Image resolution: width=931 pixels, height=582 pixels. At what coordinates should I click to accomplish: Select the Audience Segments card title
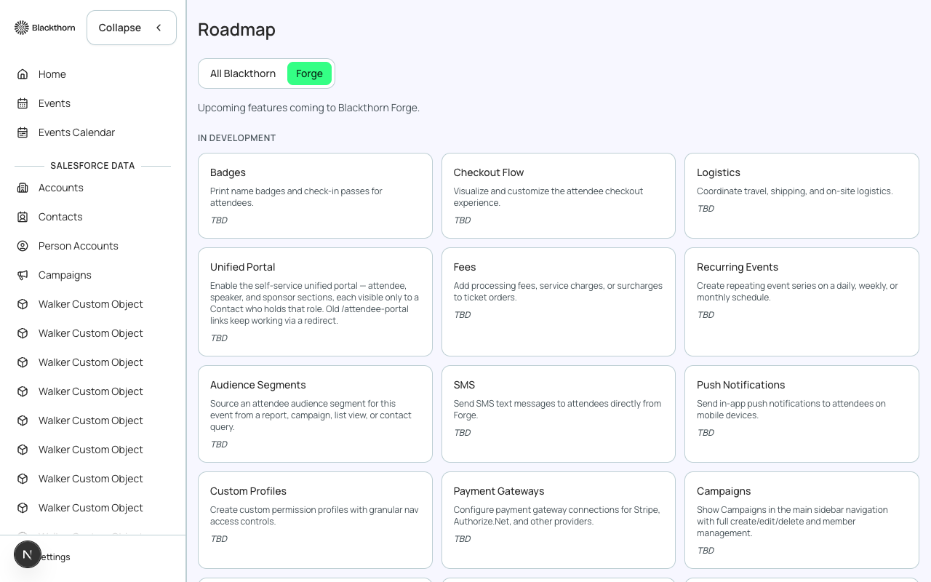pos(258,385)
